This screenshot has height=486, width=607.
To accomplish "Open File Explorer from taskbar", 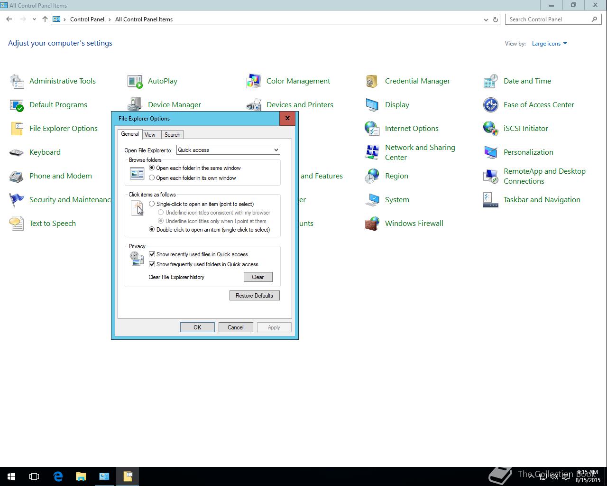I will pos(81,477).
